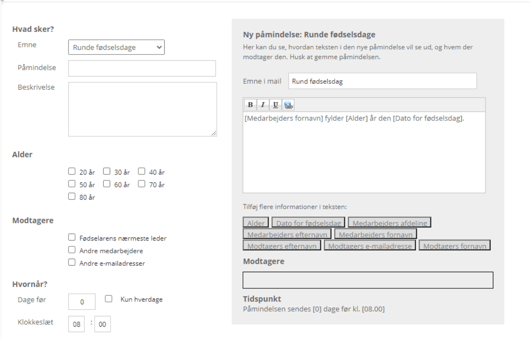Click the Beskrivelse text area
Viewport: 530px width, 339px height.
pyautogui.click(x=142, y=109)
